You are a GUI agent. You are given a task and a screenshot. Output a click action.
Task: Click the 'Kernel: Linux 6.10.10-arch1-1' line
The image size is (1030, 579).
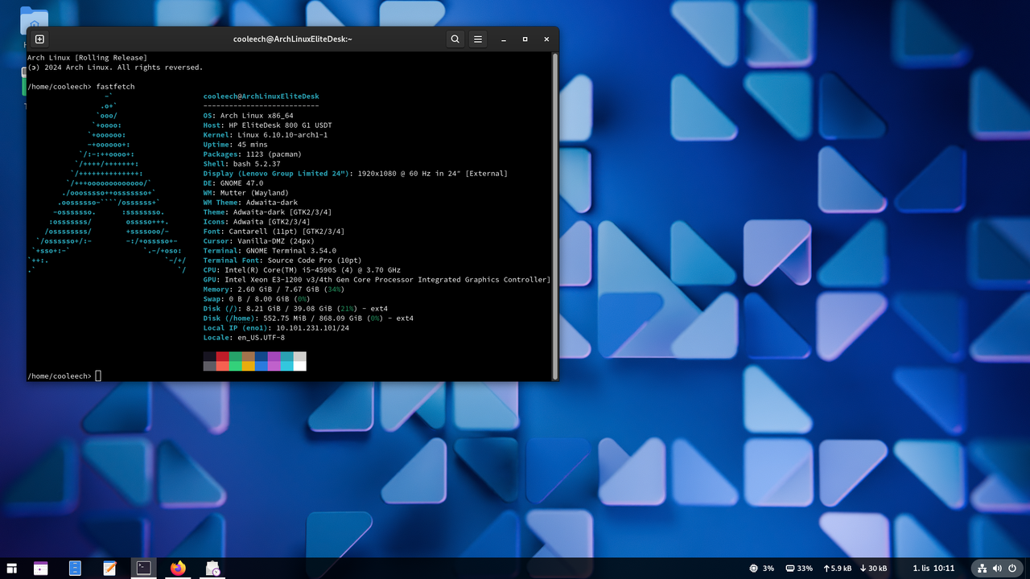pyautogui.click(x=266, y=135)
